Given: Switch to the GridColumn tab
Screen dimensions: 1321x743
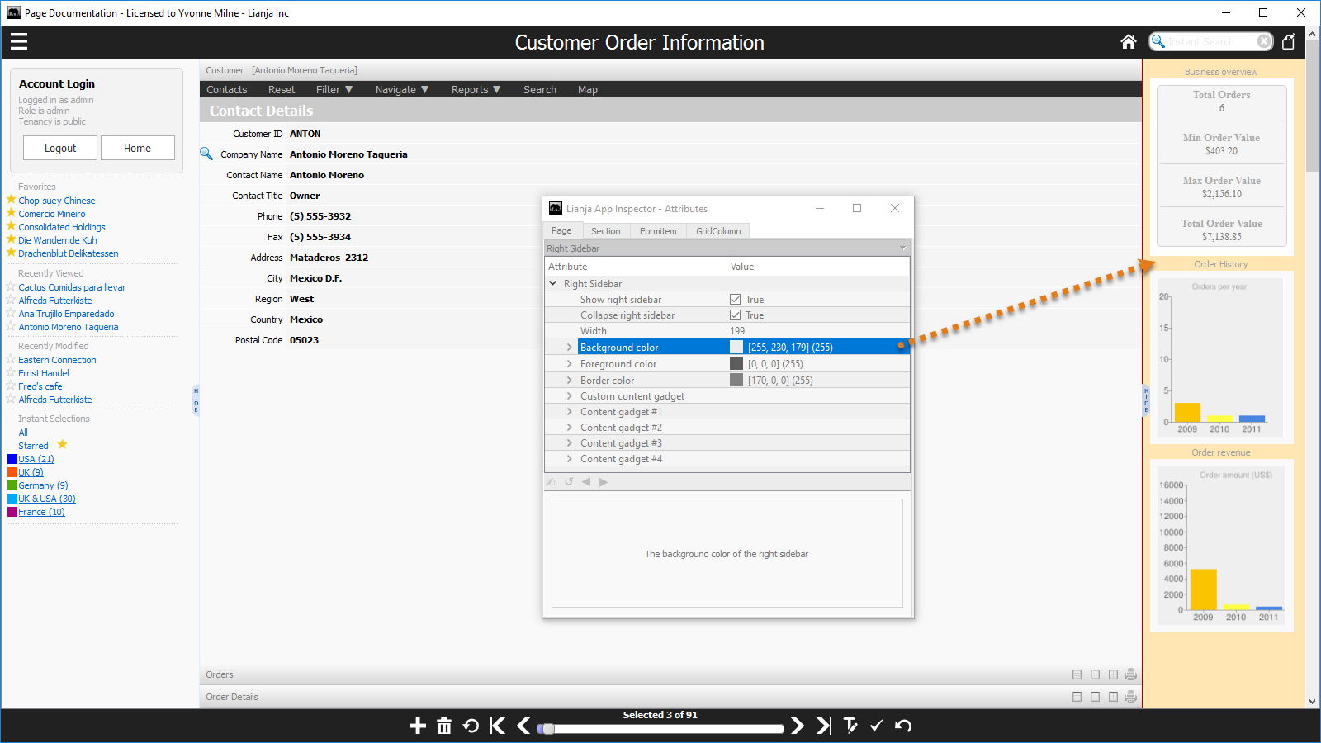Looking at the screenshot, I should click(x=717, y=231).
